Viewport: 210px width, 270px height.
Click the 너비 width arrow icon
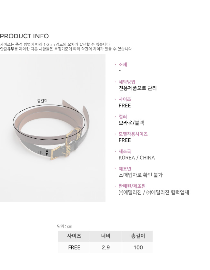click(x=47, y=153)
